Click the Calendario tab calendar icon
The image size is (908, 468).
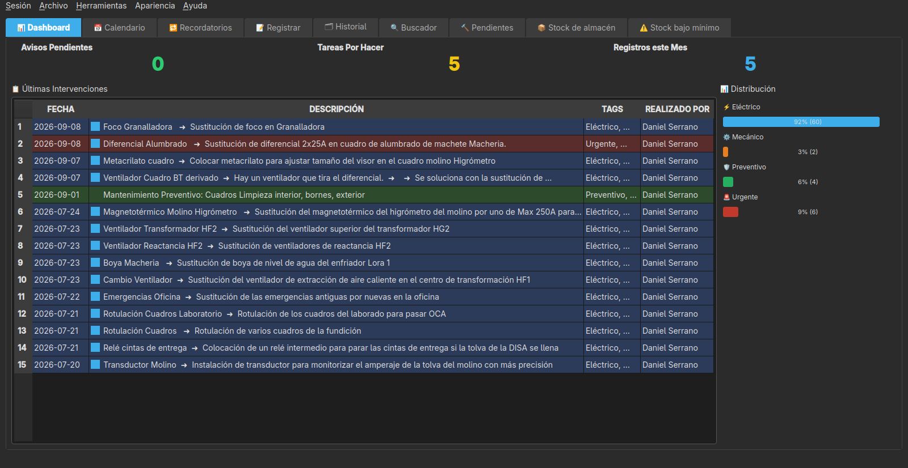coord(98,28)
